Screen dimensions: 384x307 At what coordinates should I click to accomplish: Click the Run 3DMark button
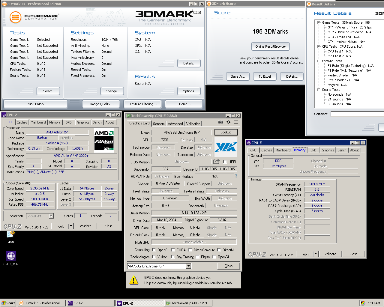point(35,104)
